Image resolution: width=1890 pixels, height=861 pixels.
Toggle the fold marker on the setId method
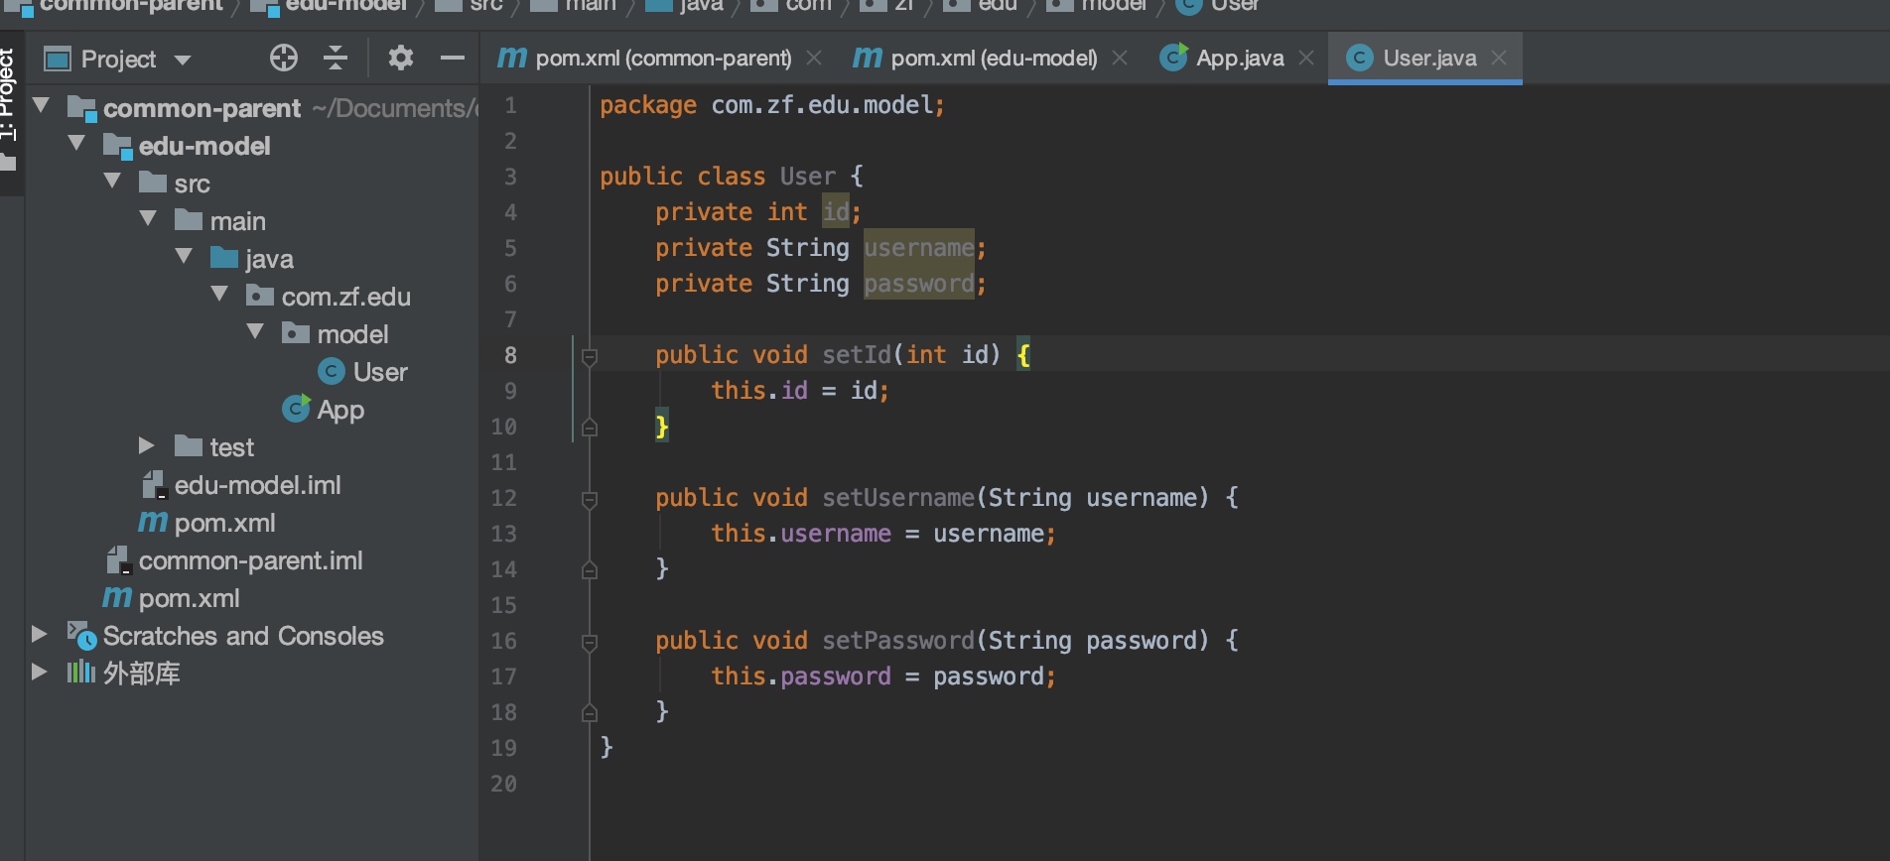coord(589,356)
